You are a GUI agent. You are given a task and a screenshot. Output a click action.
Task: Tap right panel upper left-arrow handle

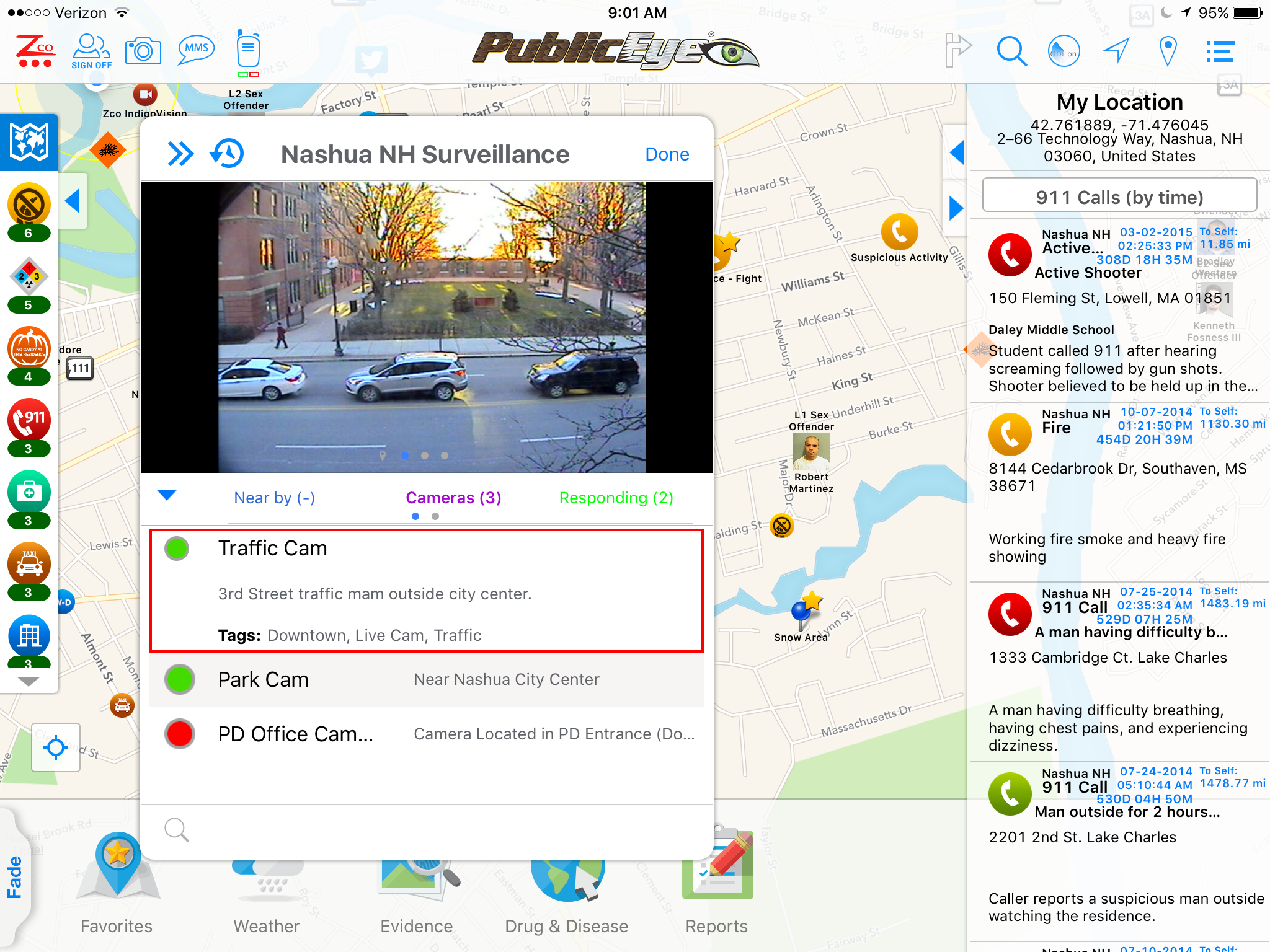956,152
